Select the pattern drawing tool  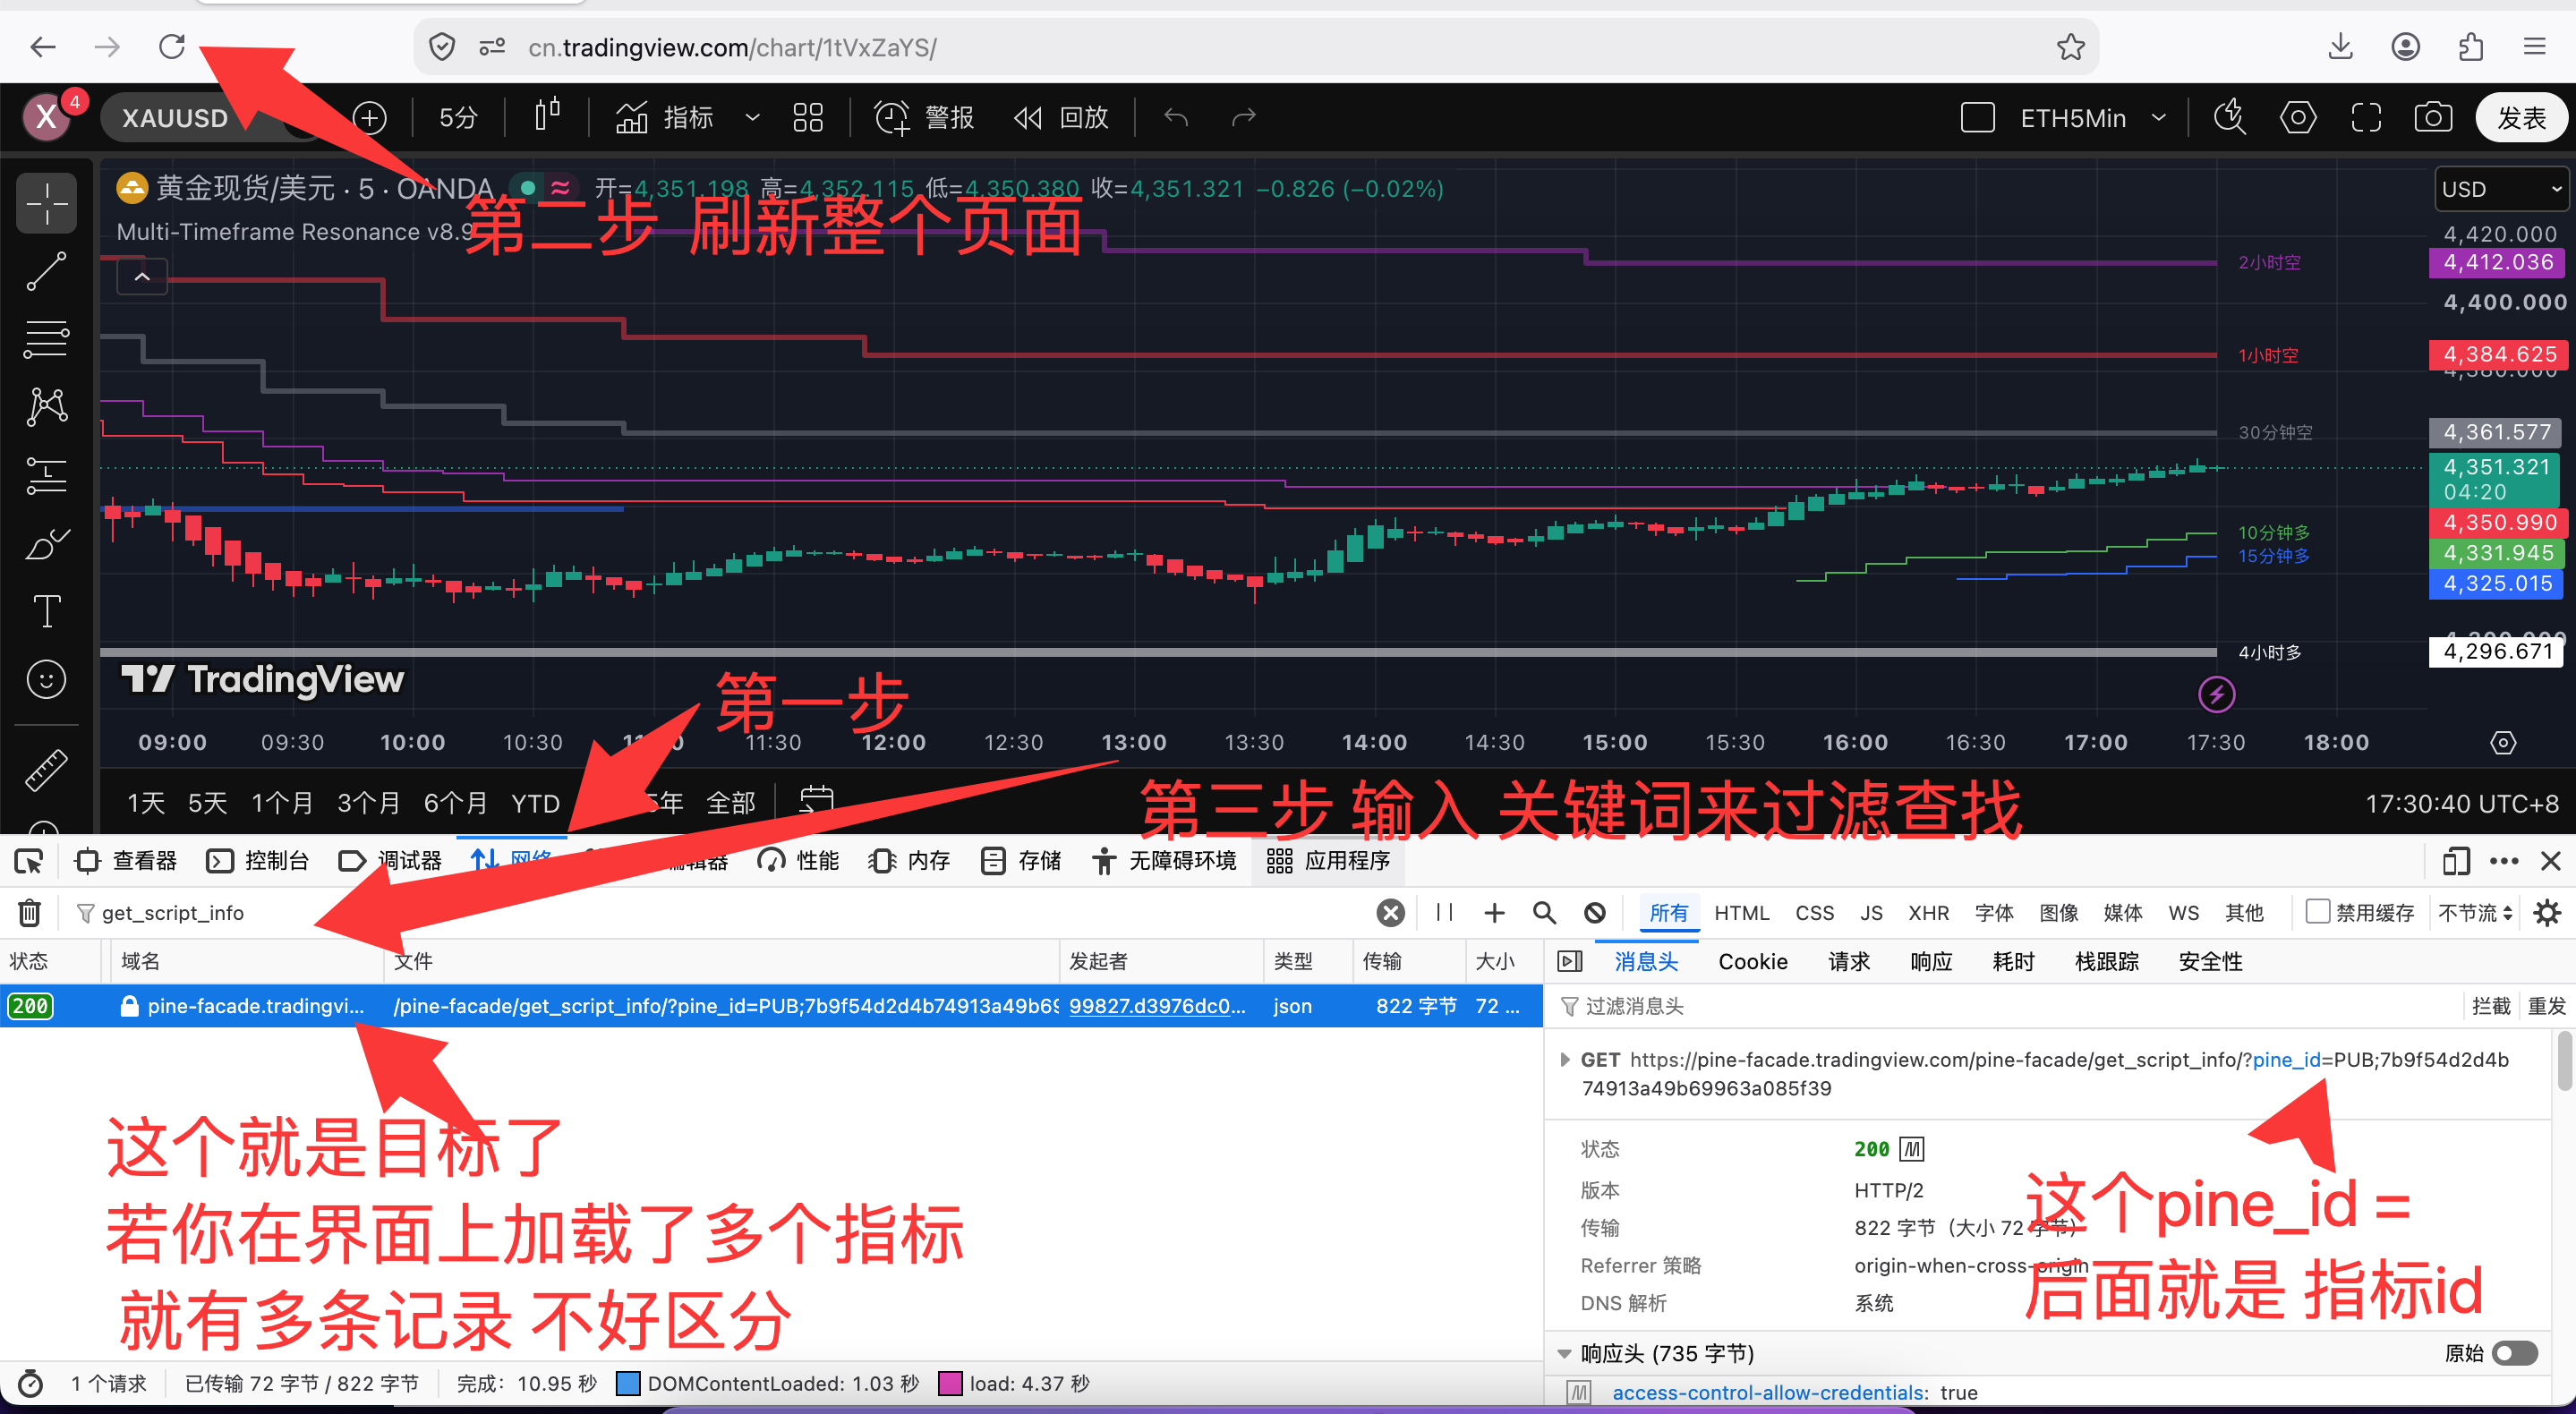point(46,407)
